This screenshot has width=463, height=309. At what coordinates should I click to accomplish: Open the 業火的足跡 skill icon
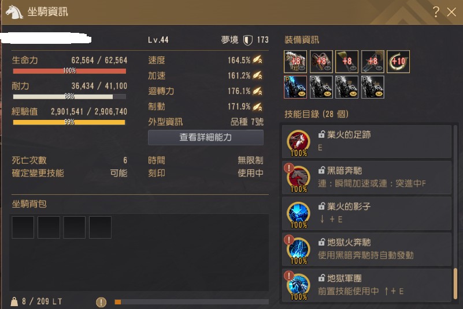(x=298, y=143)
